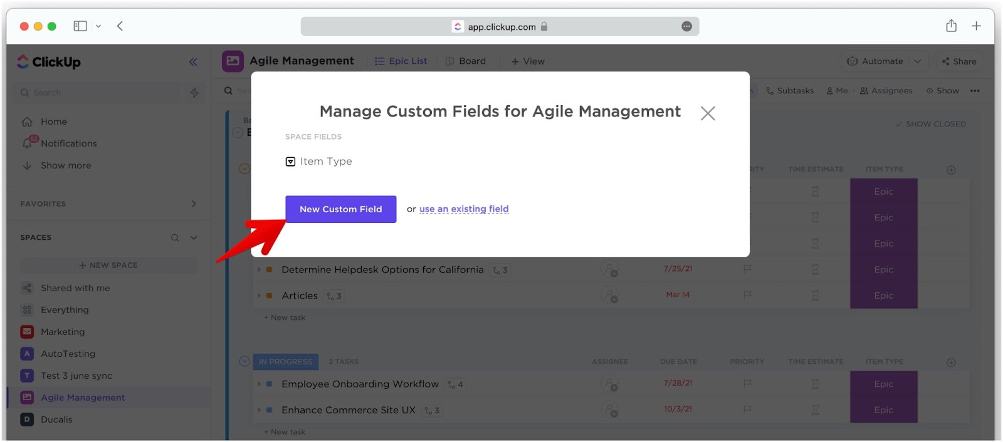Expand the Favorites section chevron
This screenshot has width=1003, height=442.
(x=194, y=203)
